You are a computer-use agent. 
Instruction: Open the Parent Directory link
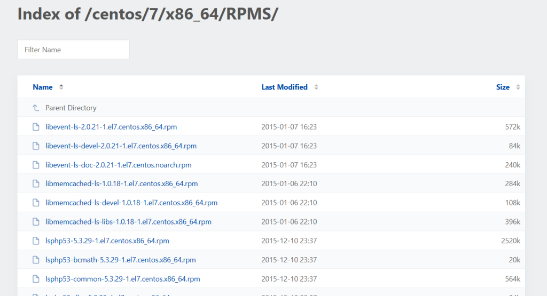(x=71, y=108)
